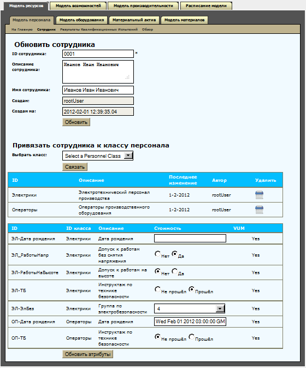Image resolution: width=306 pixels, height=368 pixels.
Task: Click the Обновить атрибуты button
Action: pos(87,354)
